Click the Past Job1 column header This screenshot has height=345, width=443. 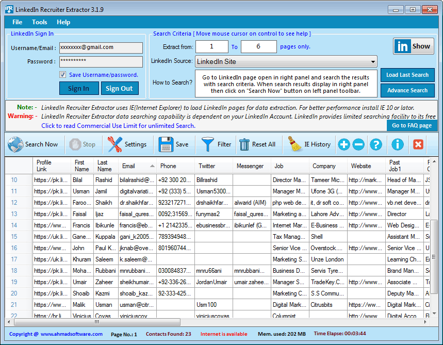404,166
